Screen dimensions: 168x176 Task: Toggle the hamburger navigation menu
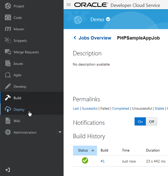pyautogui.click(x=69, y=5)
